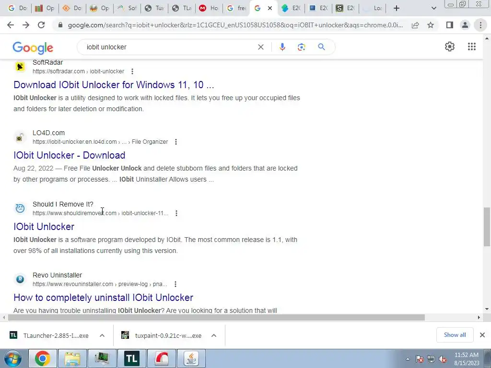The height and width of the screenshot is (368, 491).
Task: Click softradar.com URL text
Action: pos(78,71)
